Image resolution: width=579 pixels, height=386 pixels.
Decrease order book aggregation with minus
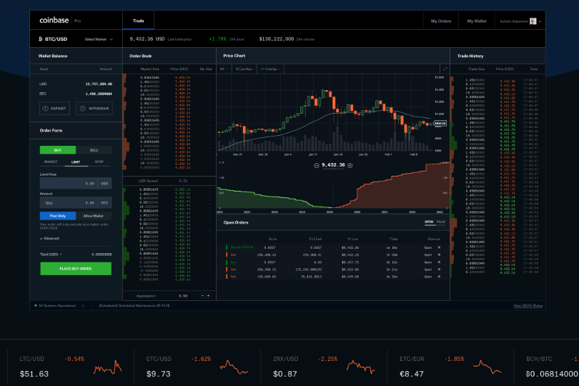(202, 296)
